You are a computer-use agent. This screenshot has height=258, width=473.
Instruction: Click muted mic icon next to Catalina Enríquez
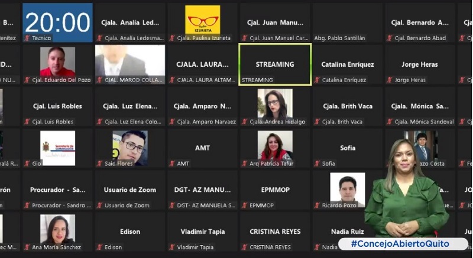click(x=317, y=80)
